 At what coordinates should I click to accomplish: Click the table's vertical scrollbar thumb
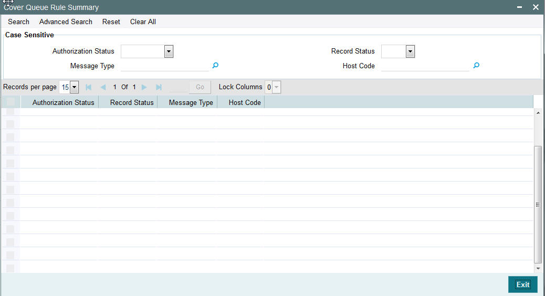(538, 204)
